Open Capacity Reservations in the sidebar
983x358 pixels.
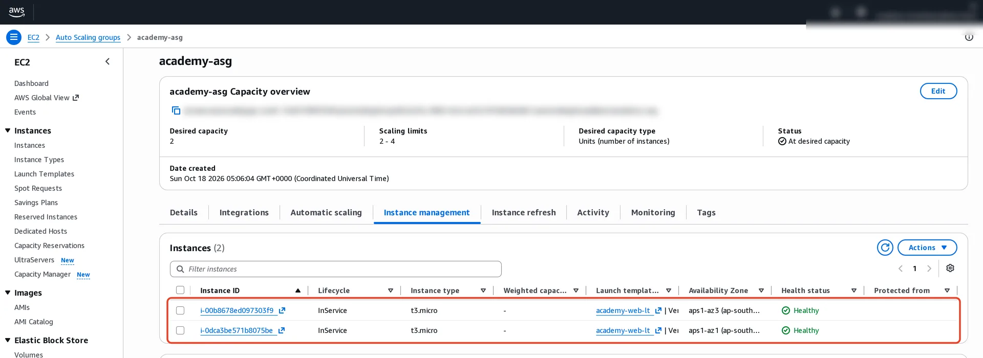pyautogui.click(x=49, y=245)
